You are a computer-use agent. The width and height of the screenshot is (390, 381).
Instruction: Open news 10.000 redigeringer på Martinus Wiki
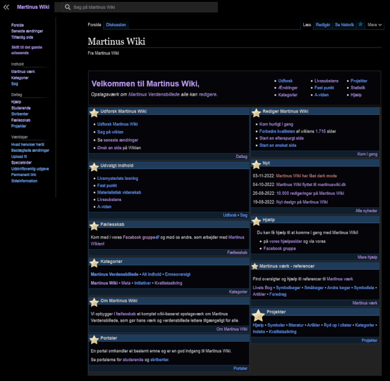pyautogui.click(x=310, y=193)
